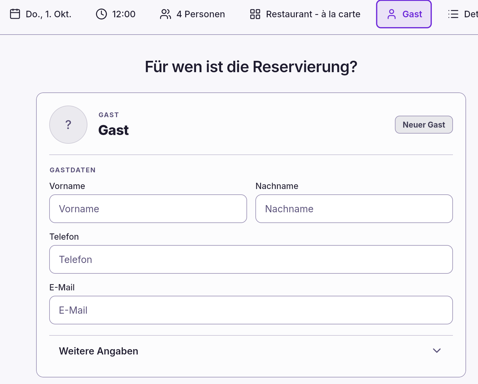Viewport: 478px width, 384px height.
Task: Click the GASTDATEN section label
Action: 73,170
